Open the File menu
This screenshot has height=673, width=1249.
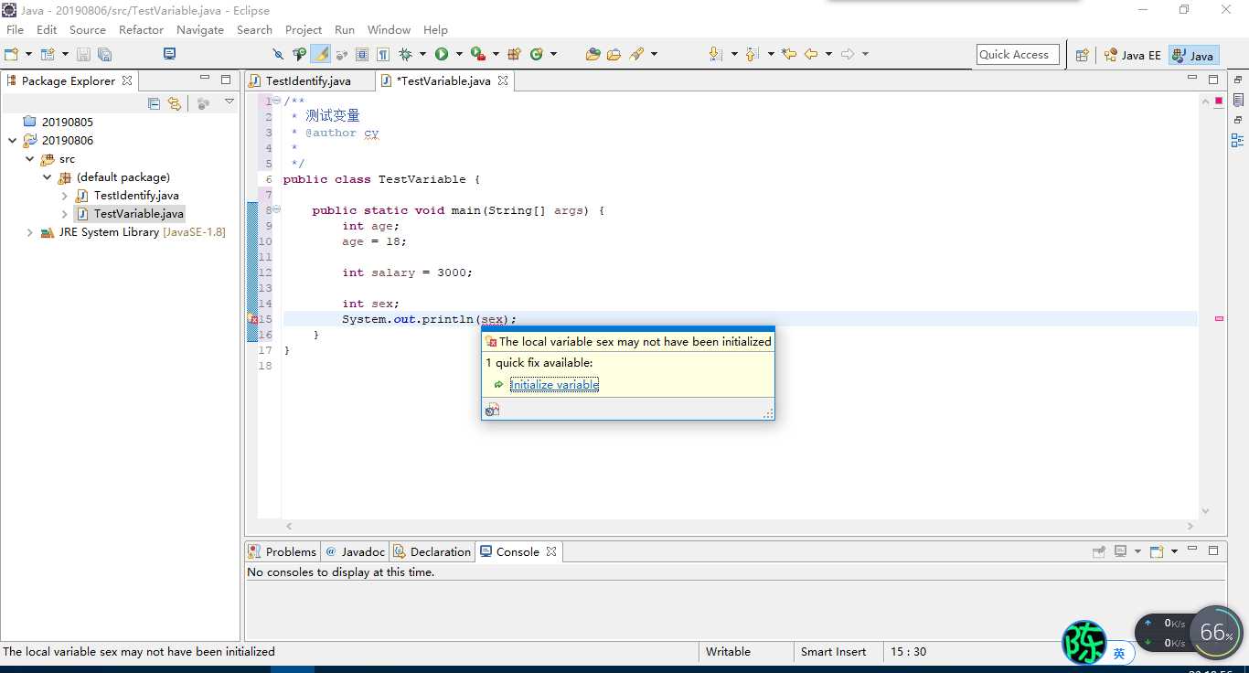point(15,30)
